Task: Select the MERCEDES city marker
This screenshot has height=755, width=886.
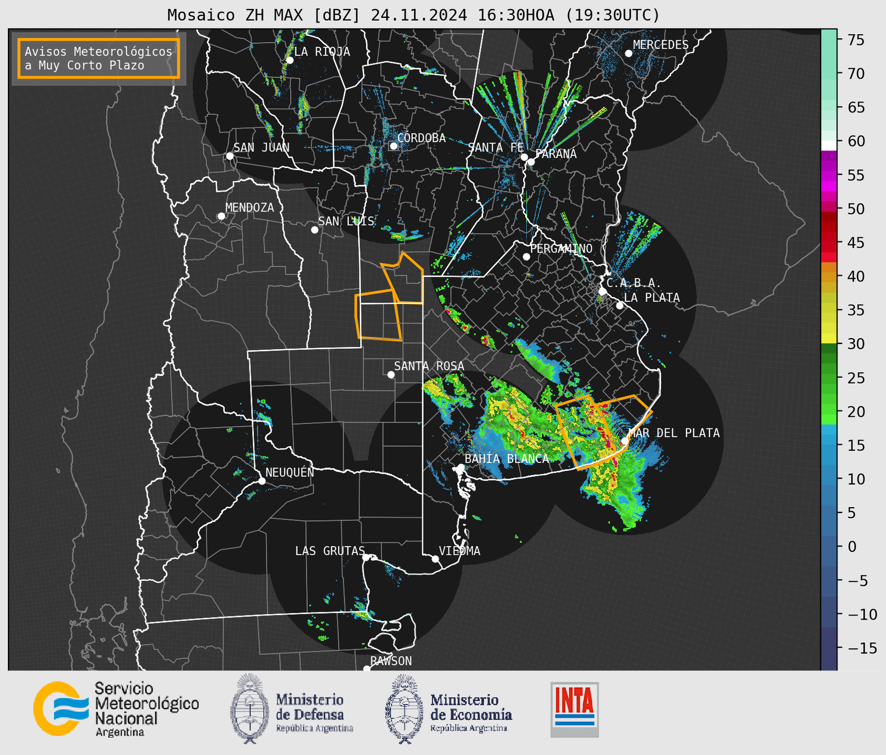Action: [x=628, y=54]
